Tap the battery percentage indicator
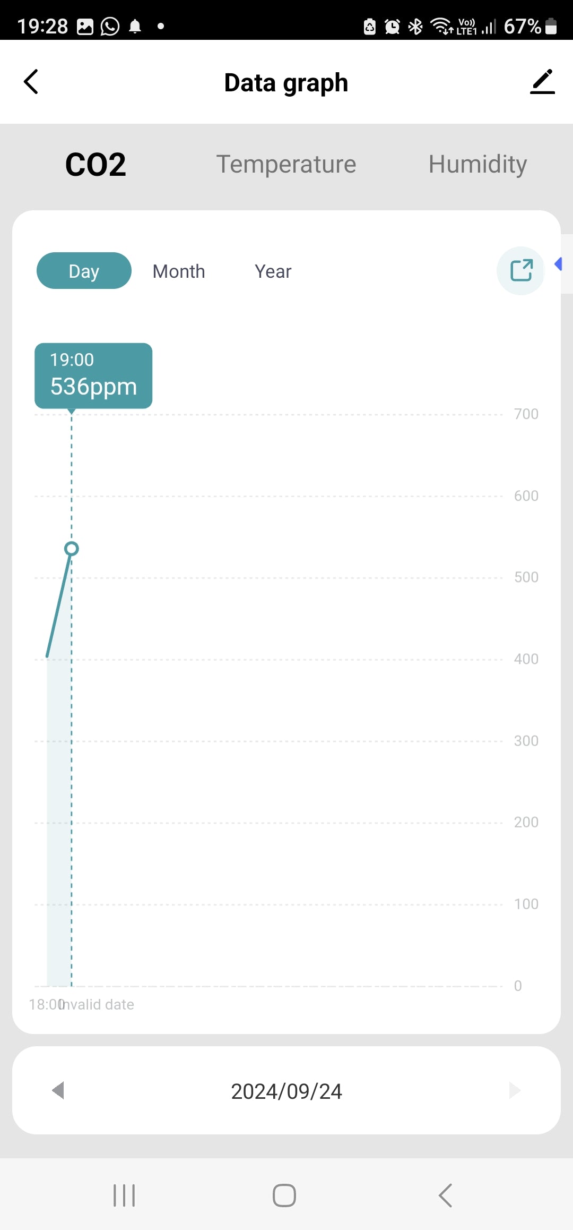Image resolution: width=573 pixels, height=1230 pixels. pos(522,26)
